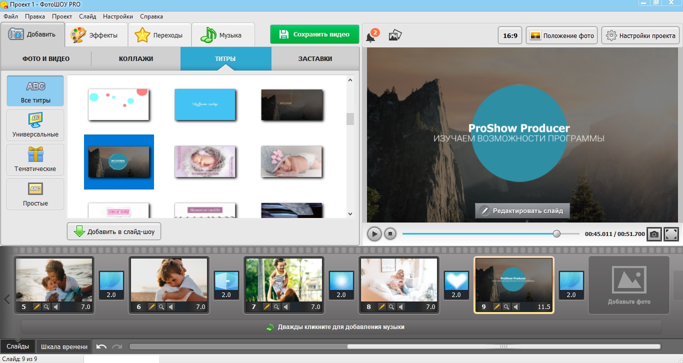Select the transition after slide 5
Image resolution: width=683 pixels, height=363 pixels.
(x=111, y=285)
